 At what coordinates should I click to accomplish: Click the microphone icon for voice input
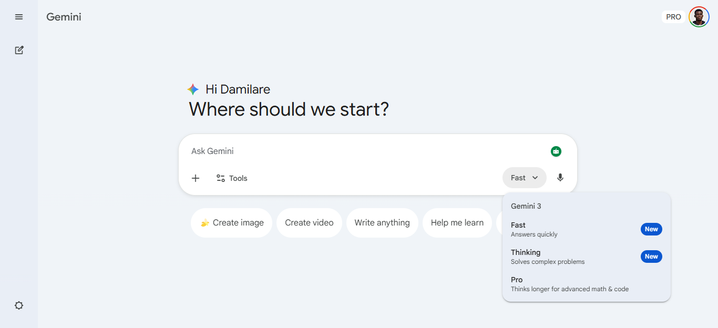[560, 178]
